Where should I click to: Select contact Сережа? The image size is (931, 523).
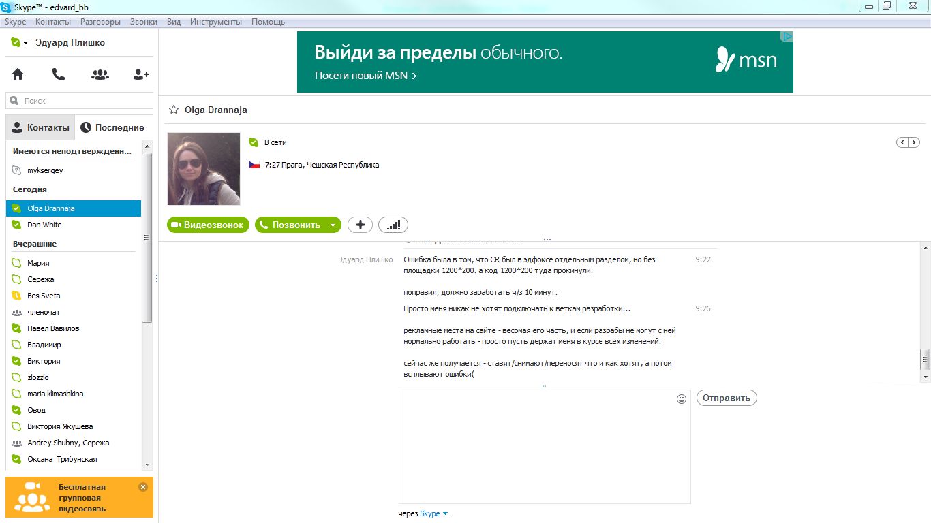tap(74, 279)
